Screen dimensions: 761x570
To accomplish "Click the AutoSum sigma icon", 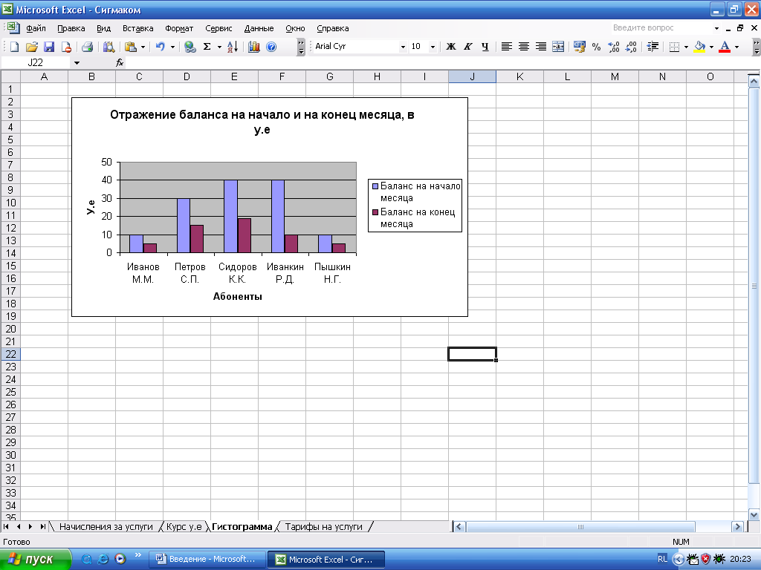I will point(207,47).
